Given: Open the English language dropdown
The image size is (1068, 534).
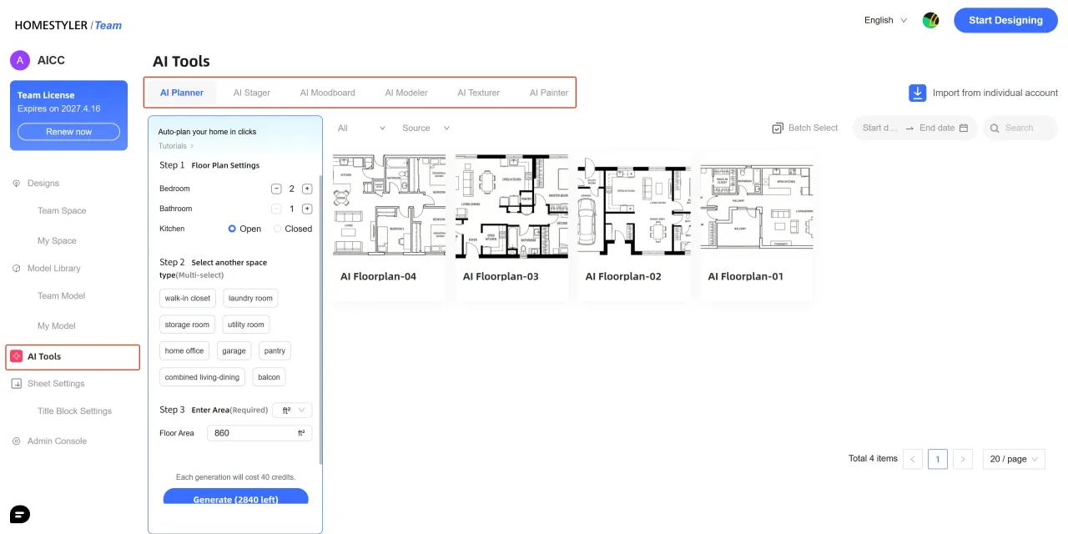Looking at the screenshot, I should 885,20.
